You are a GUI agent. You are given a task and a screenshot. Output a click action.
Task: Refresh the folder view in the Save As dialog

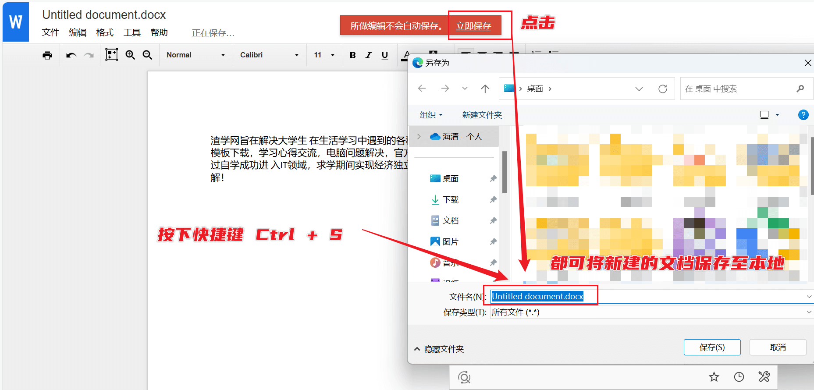(663, 89)
